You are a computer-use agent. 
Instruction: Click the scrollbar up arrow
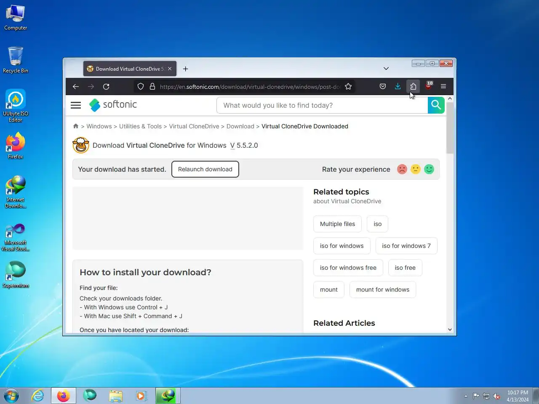(x=450, y=98)
